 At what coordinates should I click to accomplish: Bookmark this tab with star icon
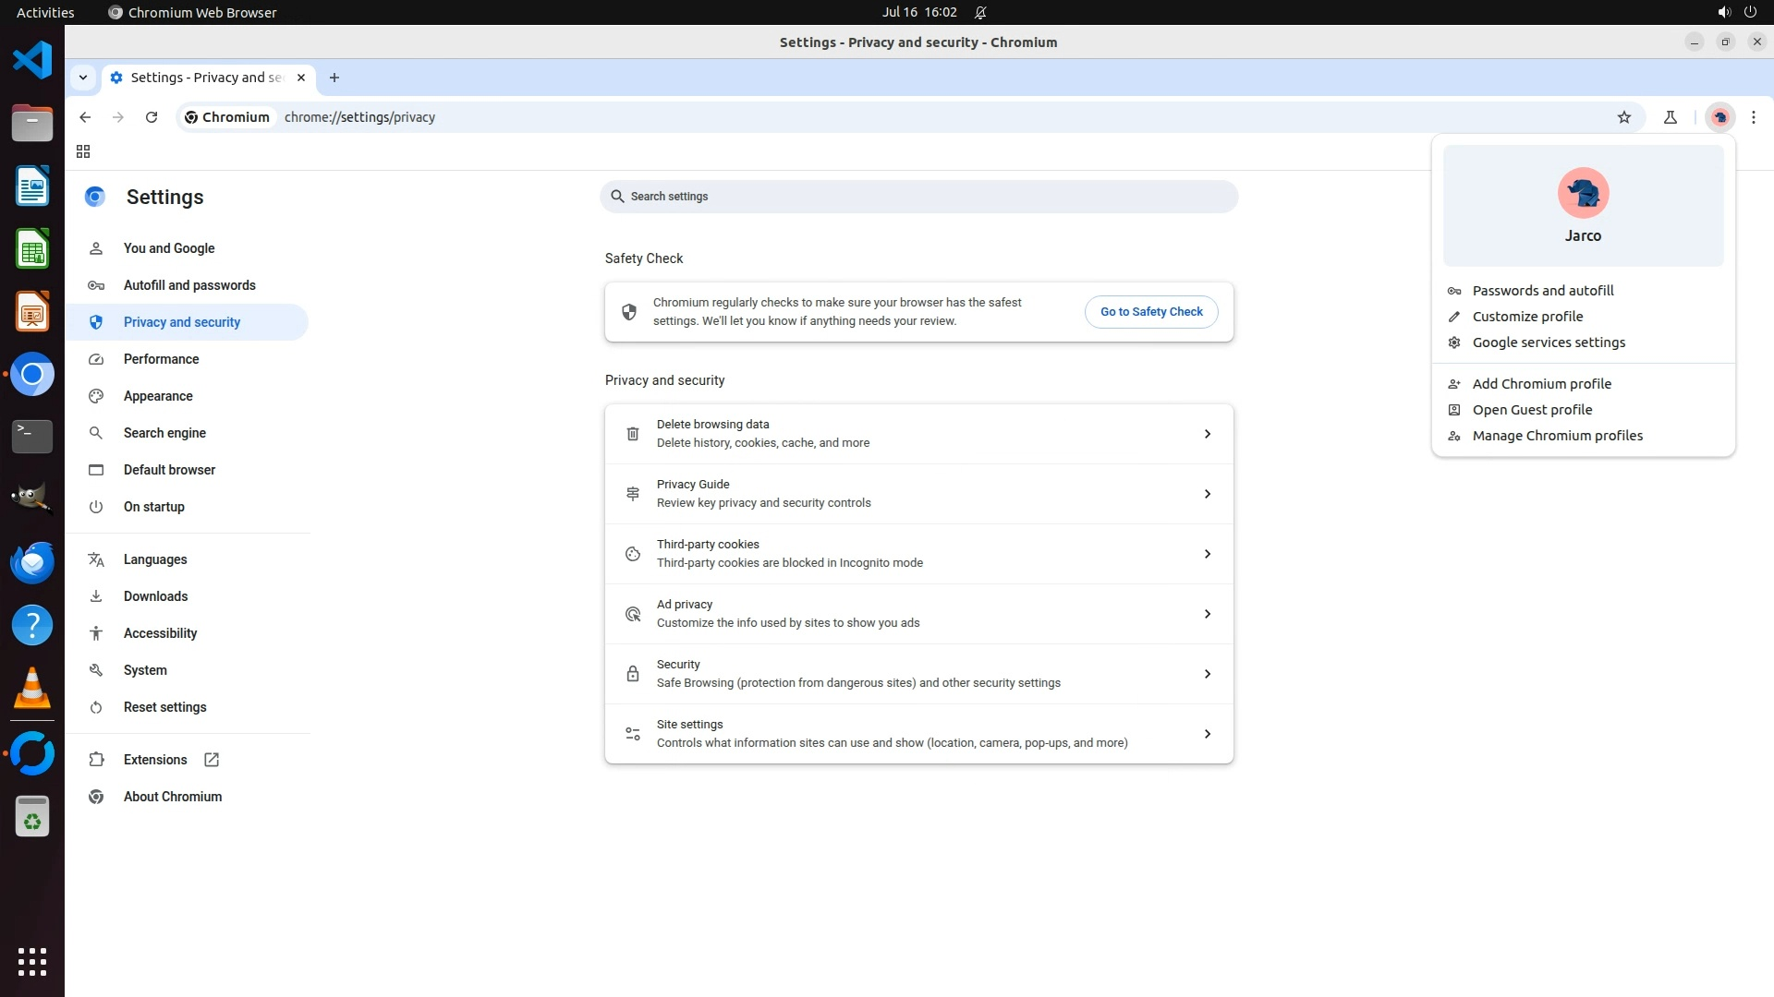click(x=1623, y=117)
